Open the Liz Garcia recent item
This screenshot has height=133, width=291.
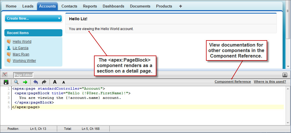20,48
